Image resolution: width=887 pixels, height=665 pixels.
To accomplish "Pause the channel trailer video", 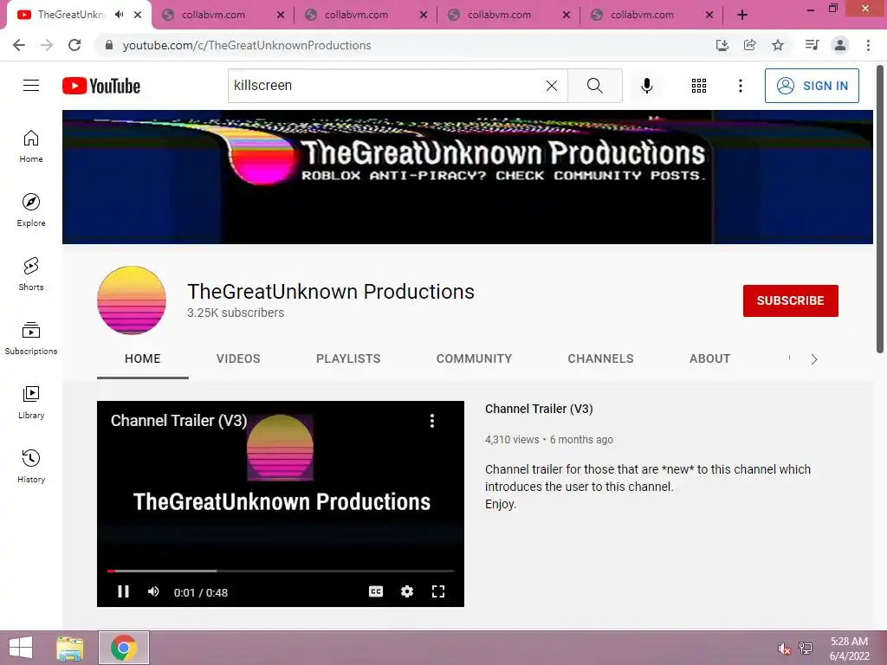I will tap(123, 591).
